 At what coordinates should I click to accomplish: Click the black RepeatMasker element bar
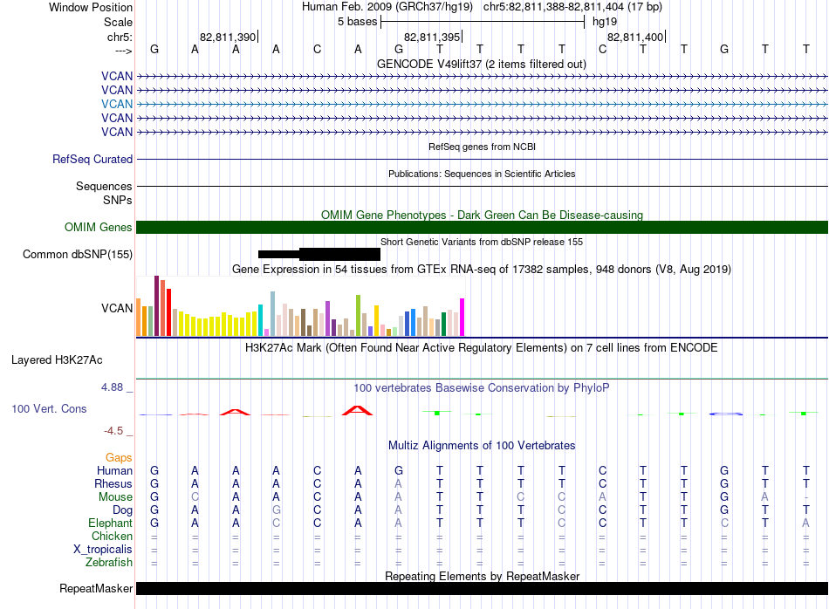coord(483,588)
